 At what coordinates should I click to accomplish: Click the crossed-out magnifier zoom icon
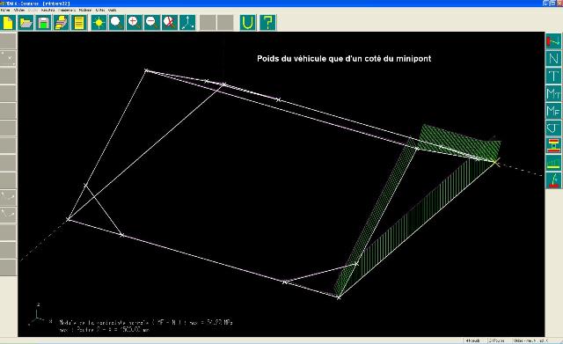coord(169,23)
